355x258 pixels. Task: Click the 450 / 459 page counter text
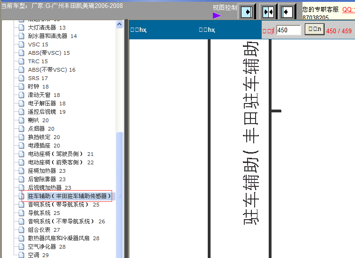coord(339,31)
